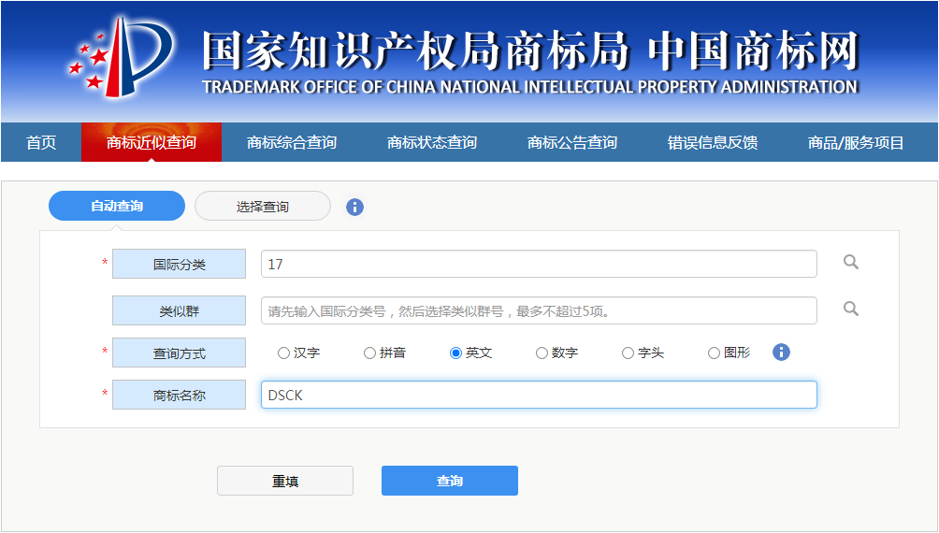Viewport: 939px width, 533px height.
Task: Click the blue 查询 search button
Action: pos(450,481)
